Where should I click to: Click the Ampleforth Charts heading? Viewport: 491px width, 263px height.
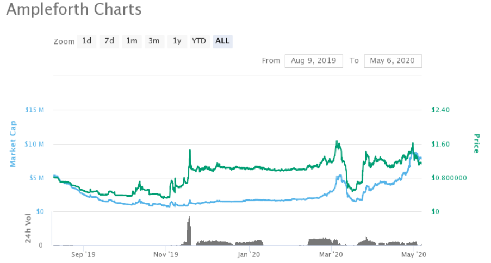click(74, 10)
